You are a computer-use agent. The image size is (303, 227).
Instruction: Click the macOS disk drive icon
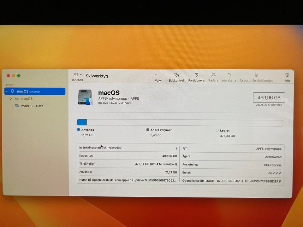(x=85, y=97)
